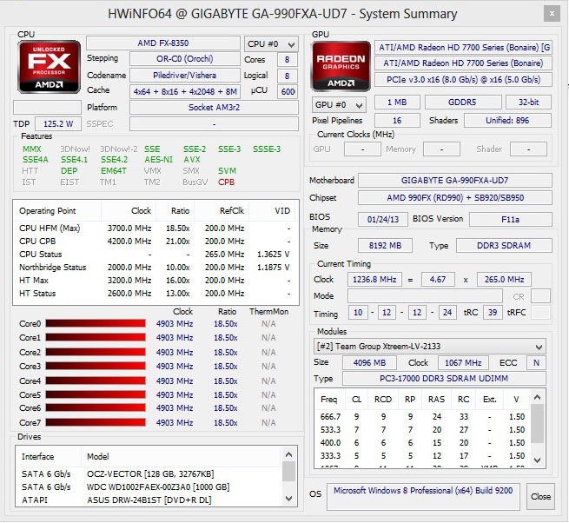
Task: Click the AMD FX-8350 CPU name field
Action: (x=163, y=43)
